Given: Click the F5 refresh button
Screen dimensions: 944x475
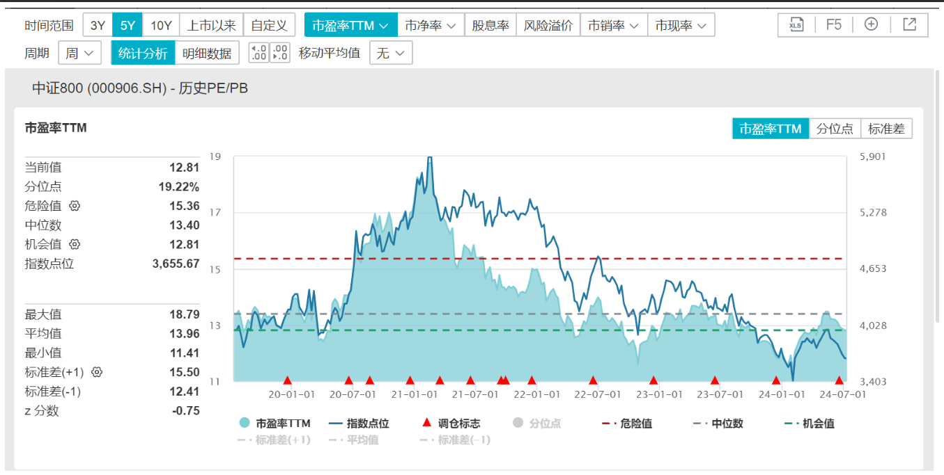Looking at the screenshot, I should (x=834, y=25).
